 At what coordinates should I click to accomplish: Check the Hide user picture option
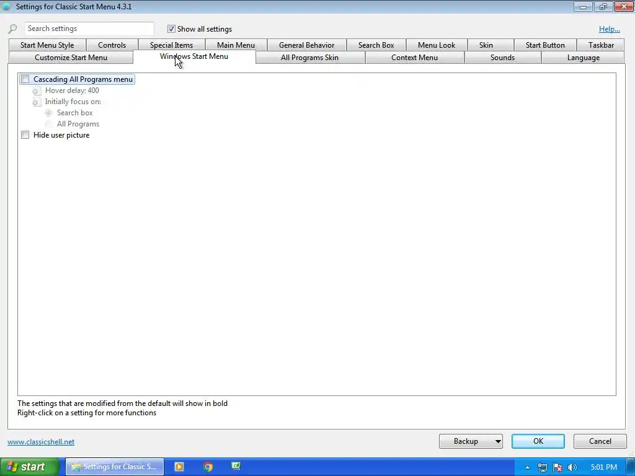click(x=25, y=135)
